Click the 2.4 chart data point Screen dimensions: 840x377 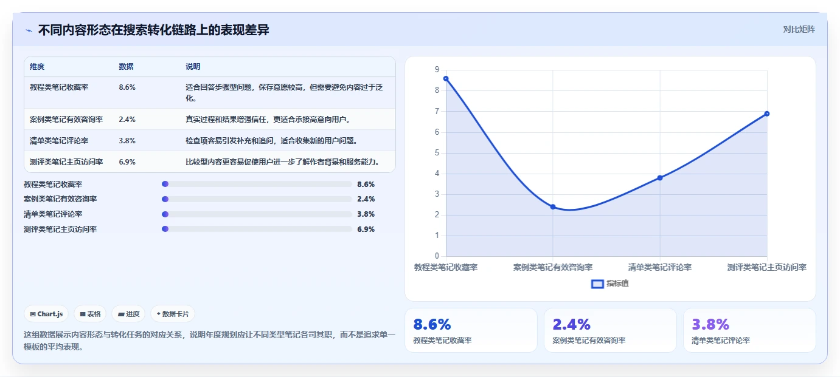[553, 206]
